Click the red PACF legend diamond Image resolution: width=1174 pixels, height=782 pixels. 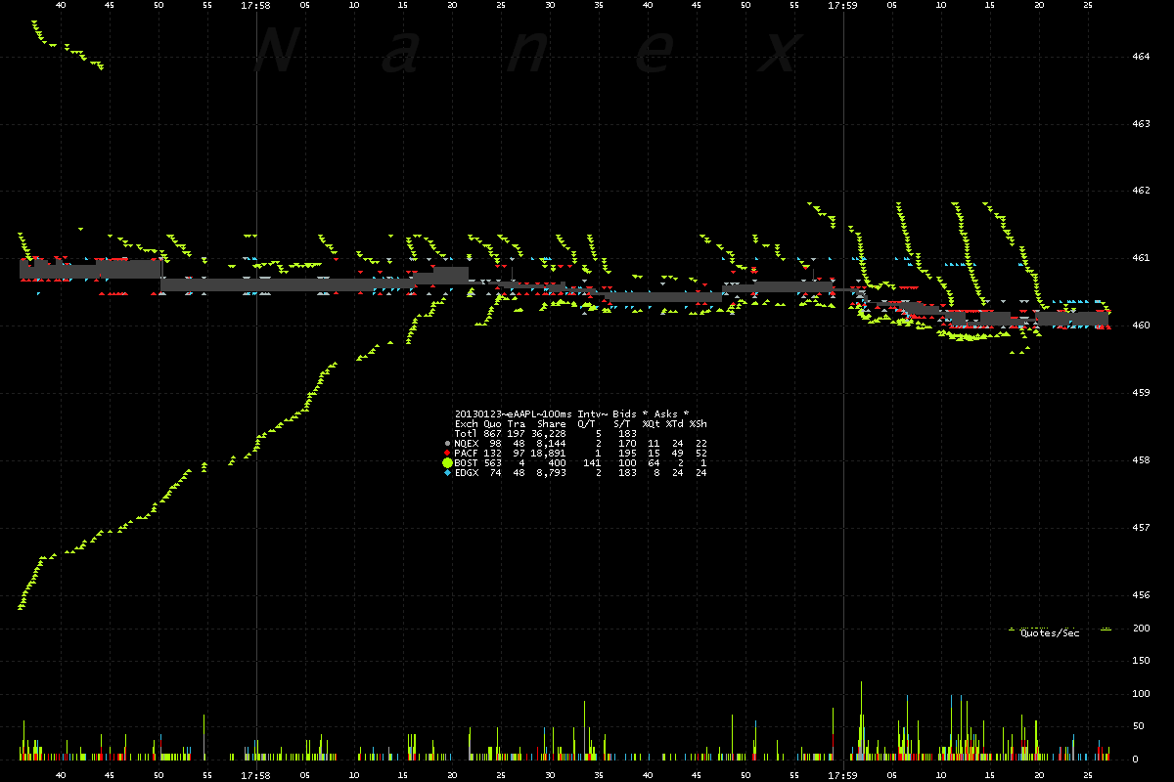(447, 453)
